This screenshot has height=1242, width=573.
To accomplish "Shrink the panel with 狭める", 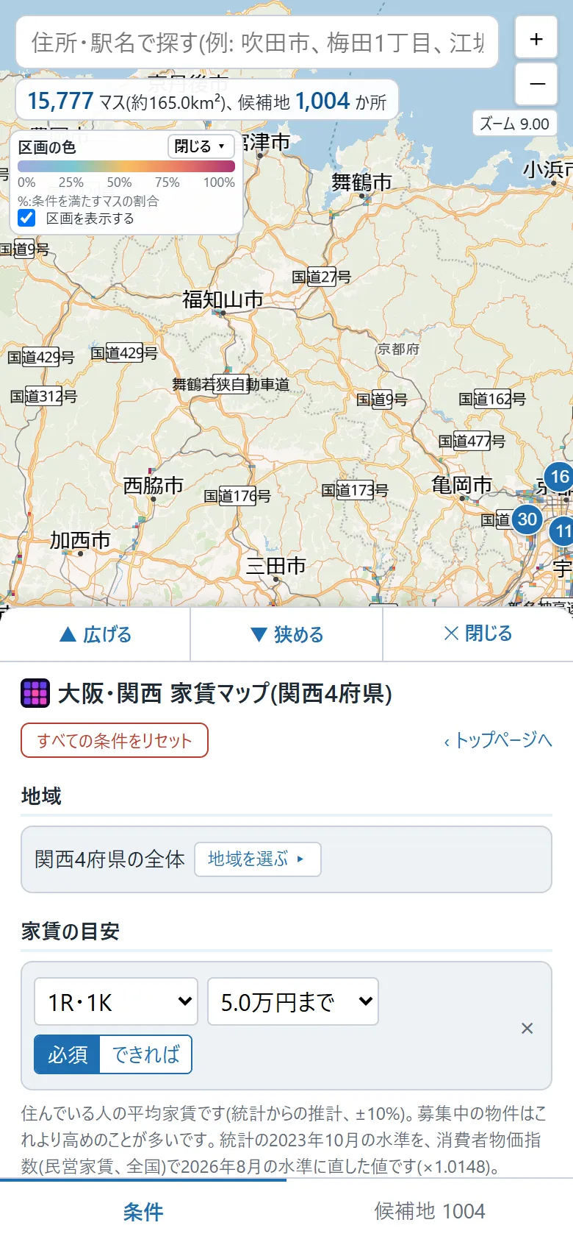I will coord(286,634).
